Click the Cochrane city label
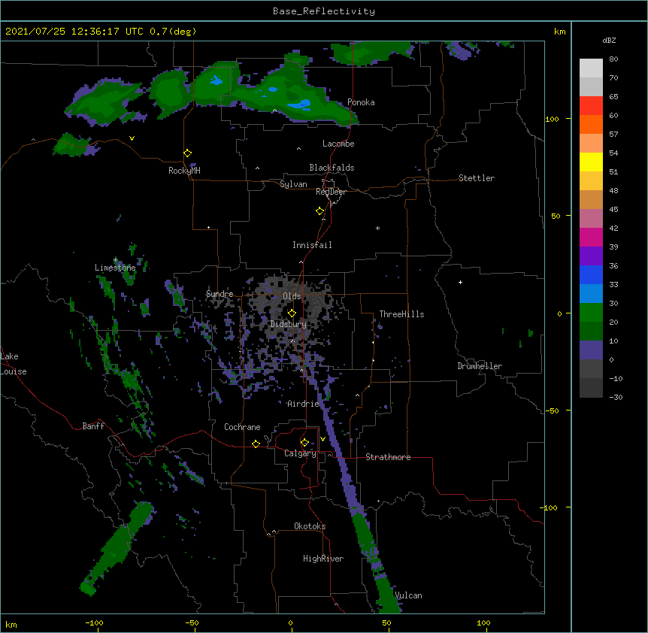Viewport: 648px width, 633px height. pyautogui.click(x=242, y=427)
